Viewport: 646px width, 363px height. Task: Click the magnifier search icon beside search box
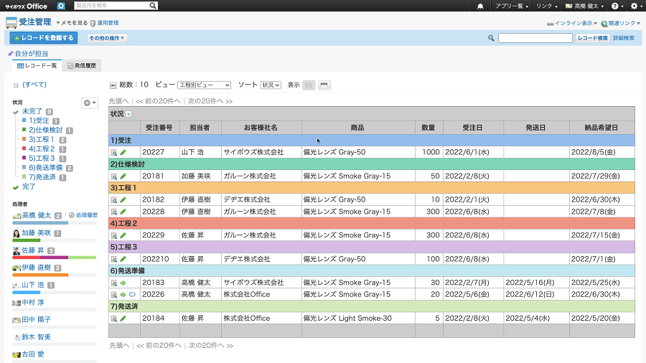[491, 38]
